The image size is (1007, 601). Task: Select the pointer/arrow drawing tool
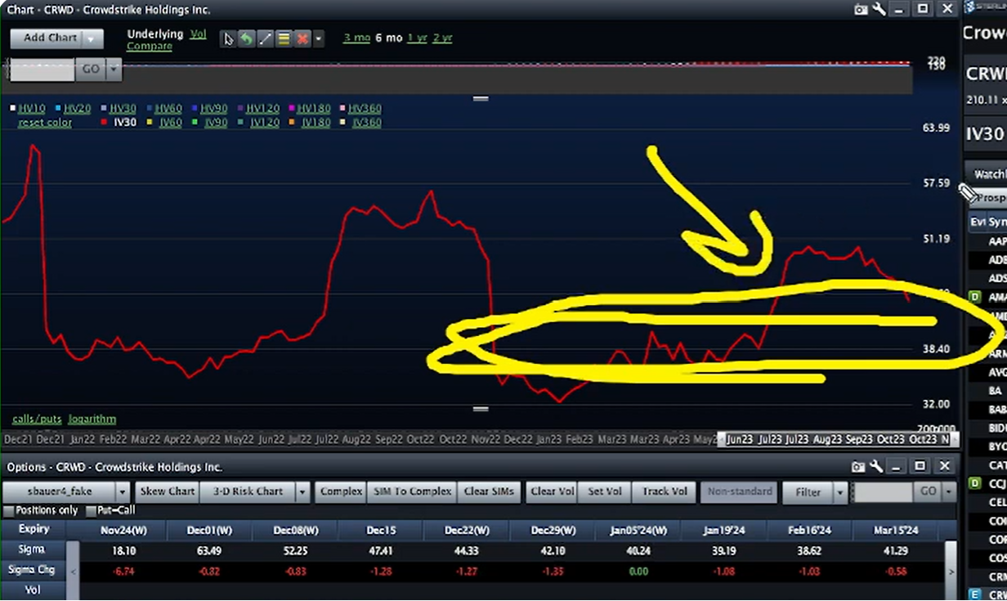pyautogui.click(x=227, y=38)
